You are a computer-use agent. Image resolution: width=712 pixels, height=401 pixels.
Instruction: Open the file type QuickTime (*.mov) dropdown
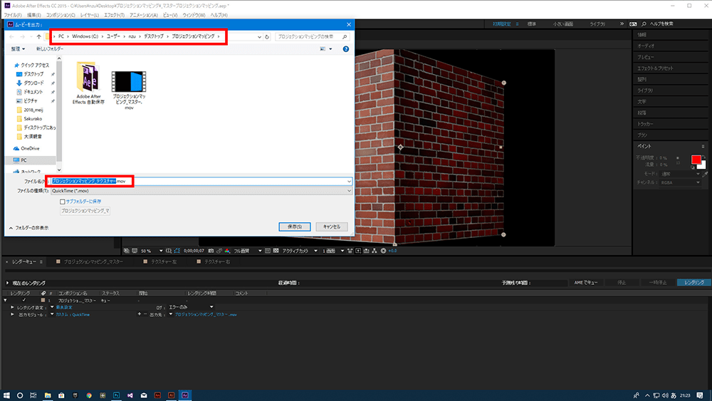[x=201, y=191]
